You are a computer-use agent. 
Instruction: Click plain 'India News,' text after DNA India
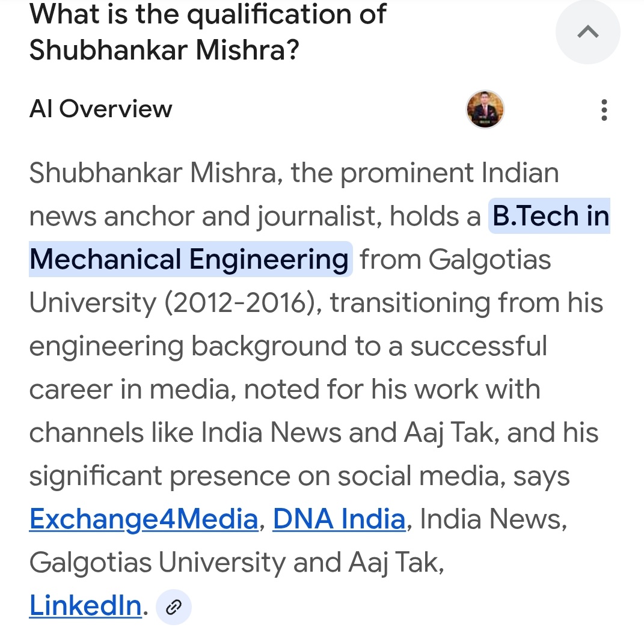(x=493, y=519)
